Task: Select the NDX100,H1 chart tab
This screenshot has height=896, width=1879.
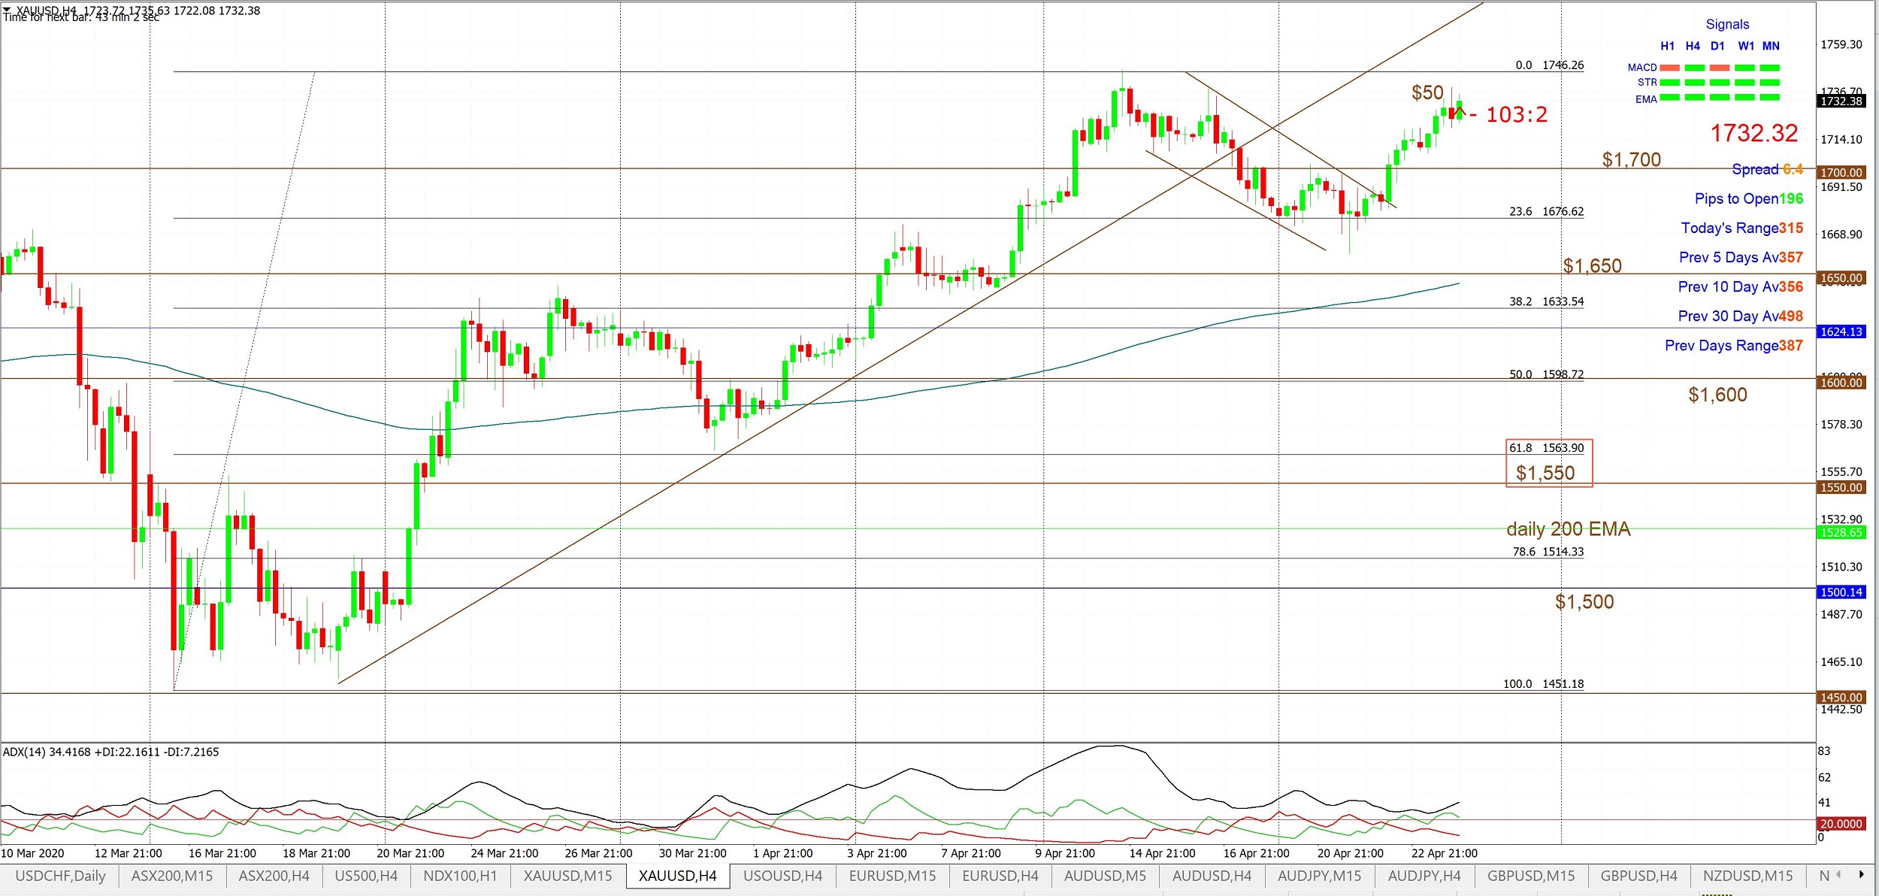Action: pyautogui.click(x=460, y=876)
